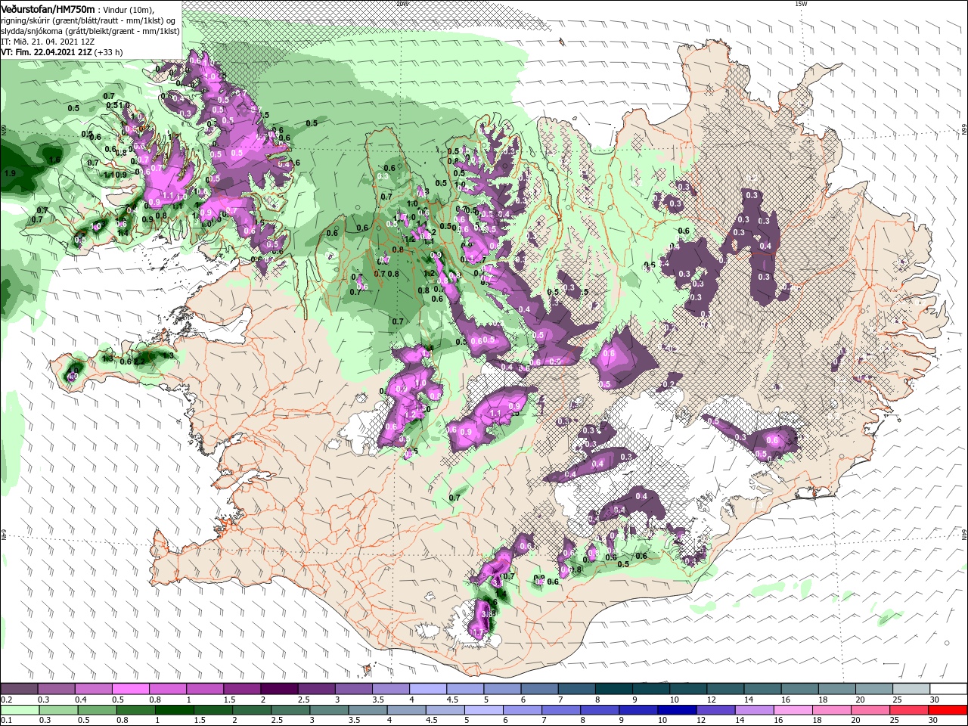Screen dimensions: 968x726
Task: Click the '0.1' label on rain scale
Action: coord(6,721)
